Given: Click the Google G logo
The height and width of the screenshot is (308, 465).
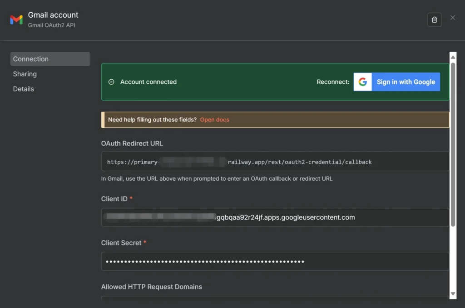Looking at the screenshot, I should click(x=362, y=82).
